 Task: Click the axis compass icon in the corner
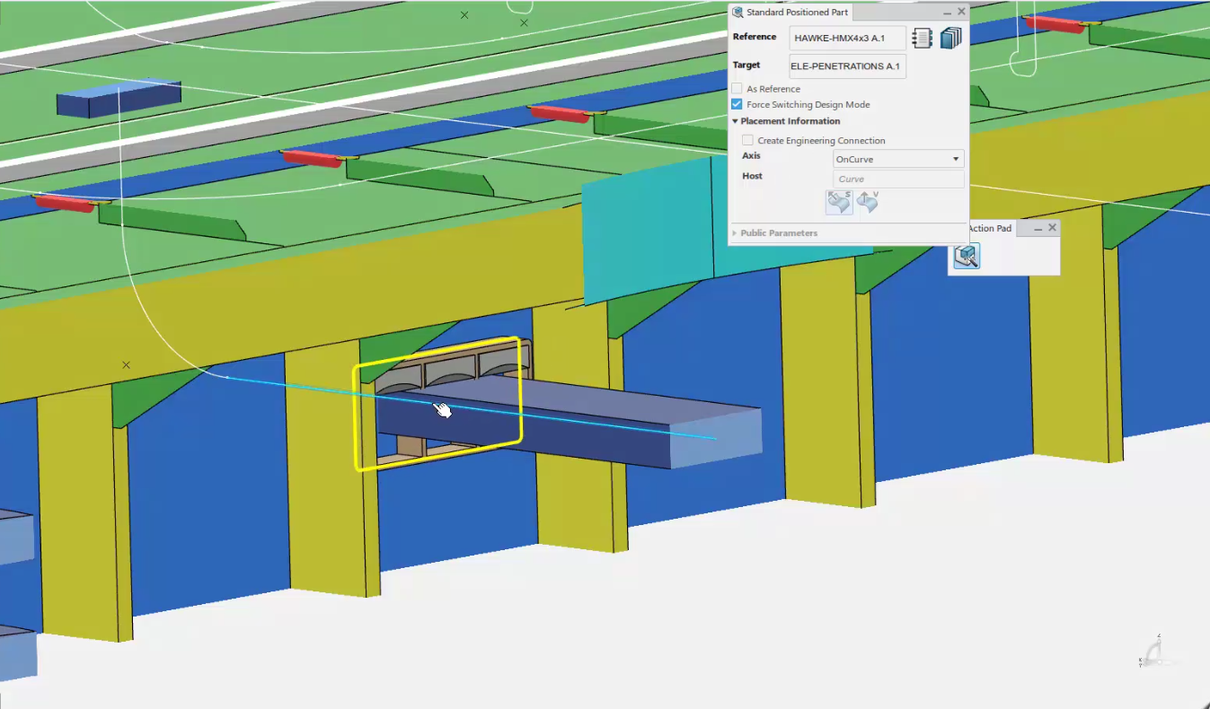[1153, 652]
